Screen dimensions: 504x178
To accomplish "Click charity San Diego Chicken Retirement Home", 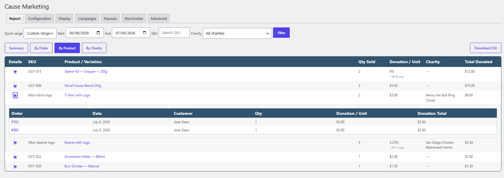I will [x=440, y=145].
